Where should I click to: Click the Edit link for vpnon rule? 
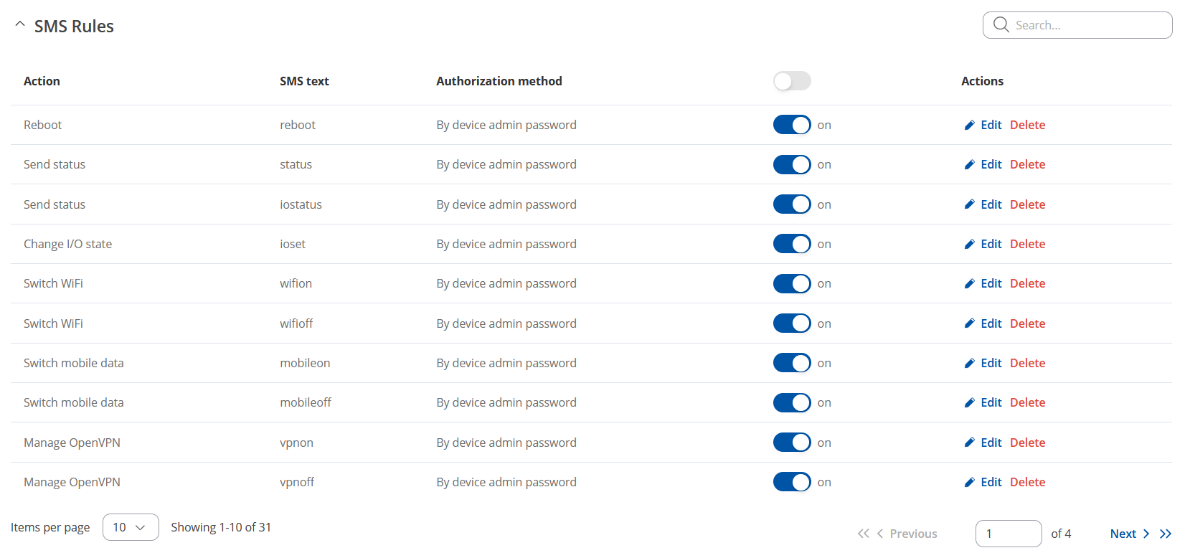[991, 443]
